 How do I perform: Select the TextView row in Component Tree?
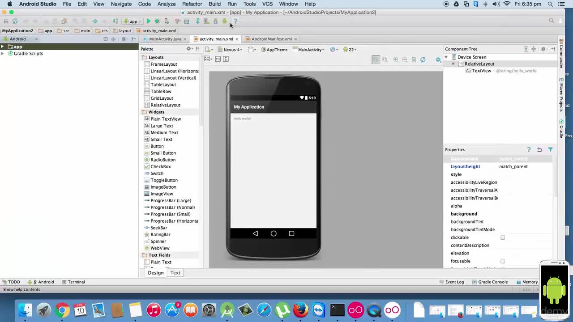tap(500, 71)
